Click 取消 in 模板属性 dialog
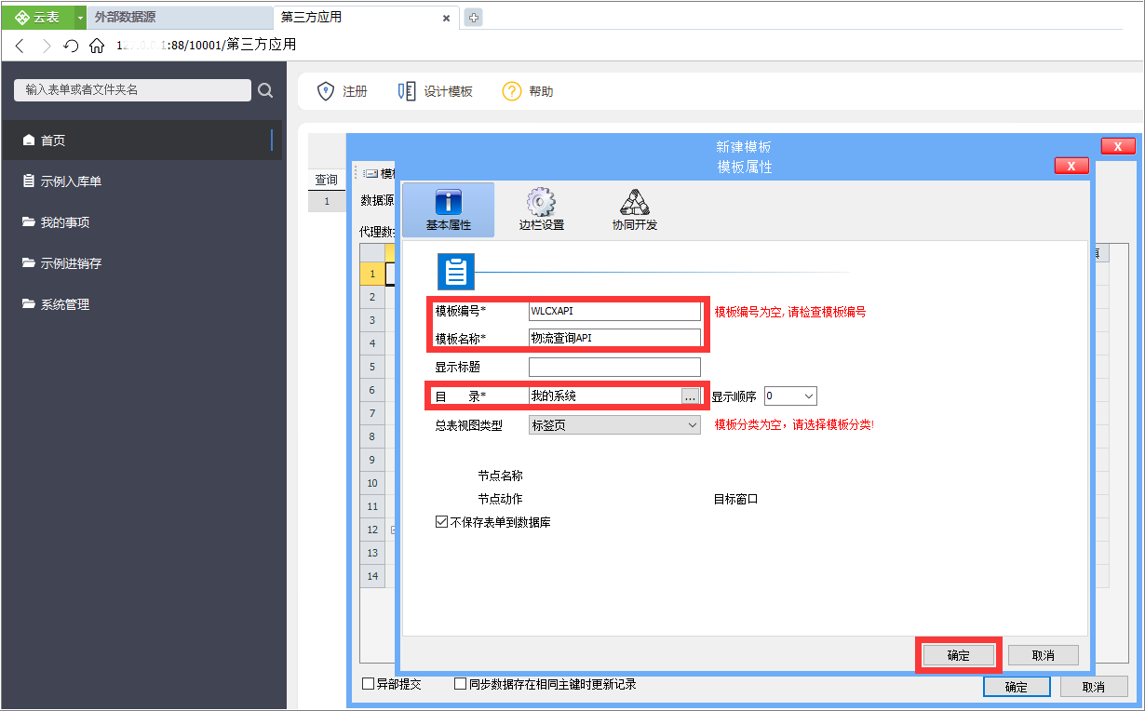Viewport: 1145px width, 711px height. [1044, 655]
